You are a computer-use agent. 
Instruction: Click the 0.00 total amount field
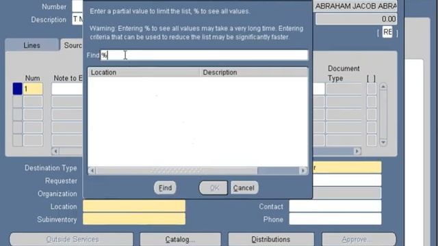356,19
